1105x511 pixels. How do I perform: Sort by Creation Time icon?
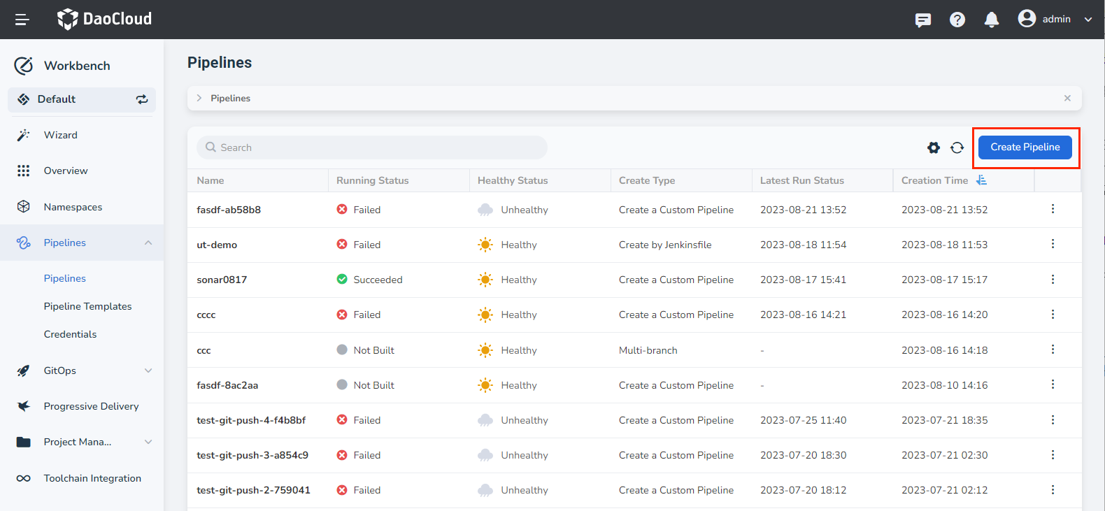coord(982,180)
